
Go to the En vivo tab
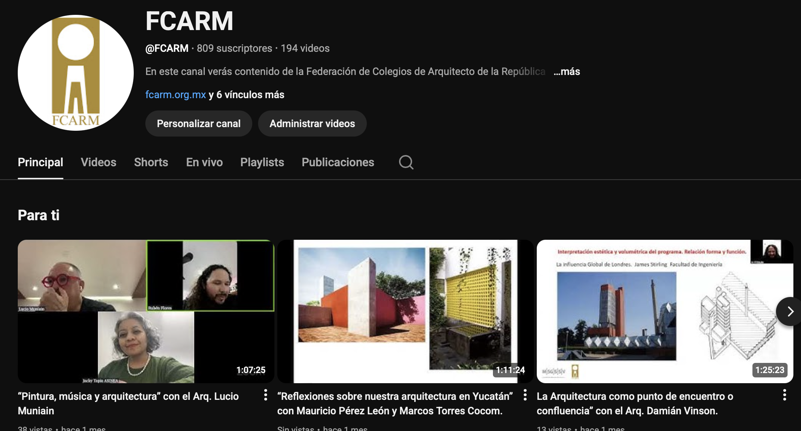204,162
